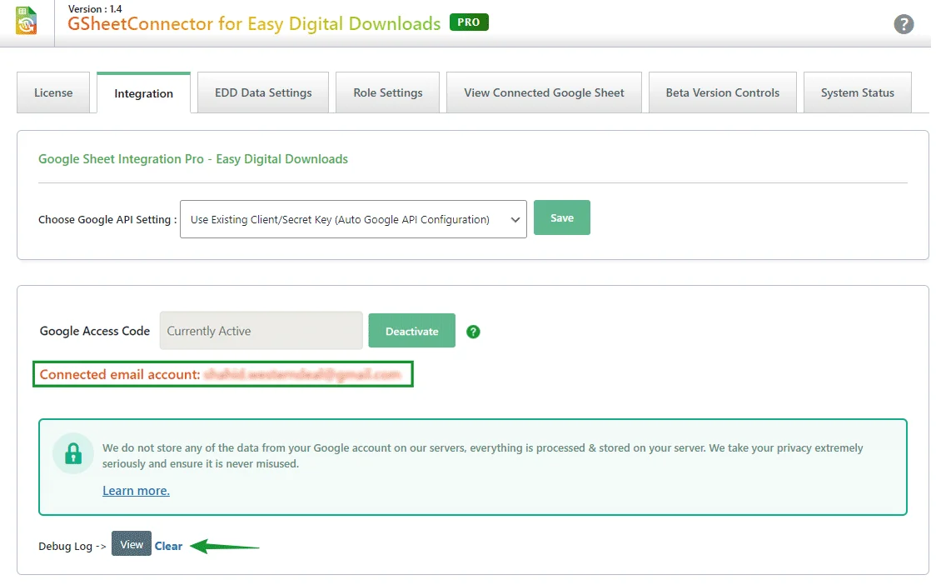Screen dimensions: 936x585
Task: Expand the Google API Setting dropdown
Action: 353,219
